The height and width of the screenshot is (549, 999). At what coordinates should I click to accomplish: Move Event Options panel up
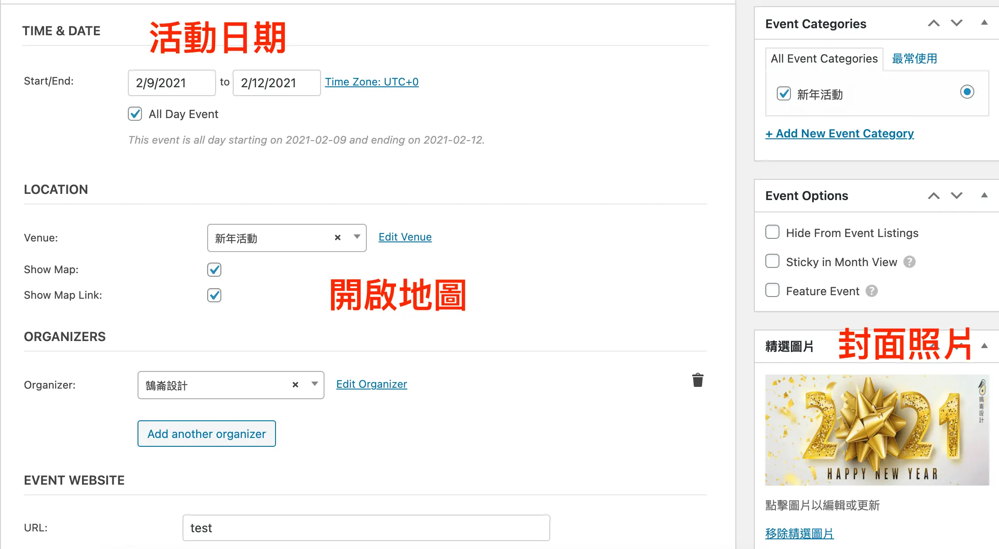tap(934, 196)
